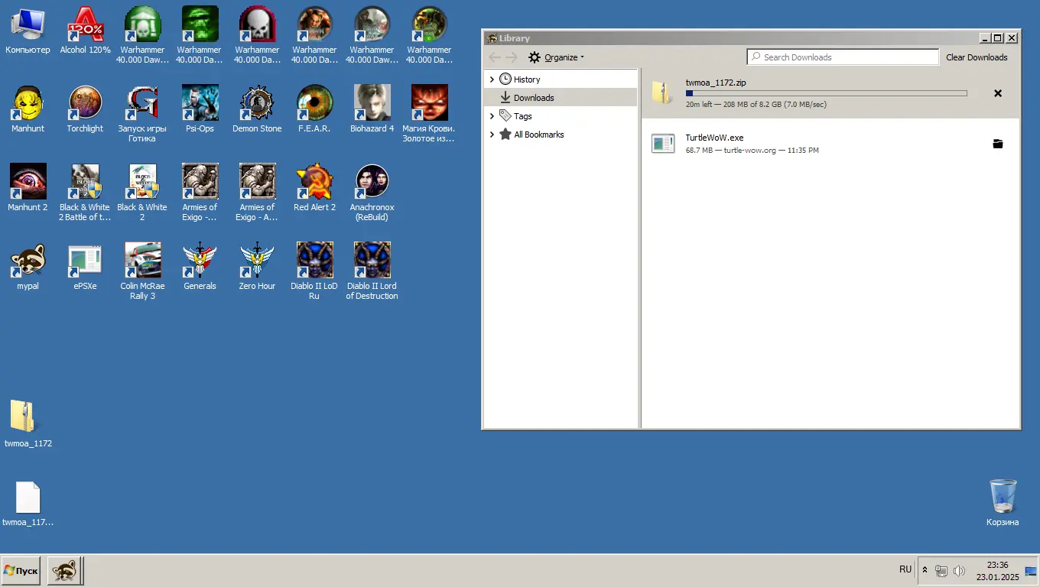Launch the Alcohol 120% shortcut
Screen dimensions: 1040x587
coord(85,31)
